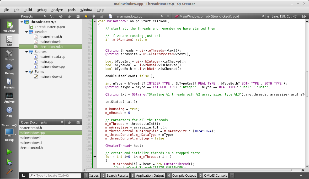The image size is (309, 179).
Task: Start debugging with the Run Debug icon
Action: click(9, 162)
